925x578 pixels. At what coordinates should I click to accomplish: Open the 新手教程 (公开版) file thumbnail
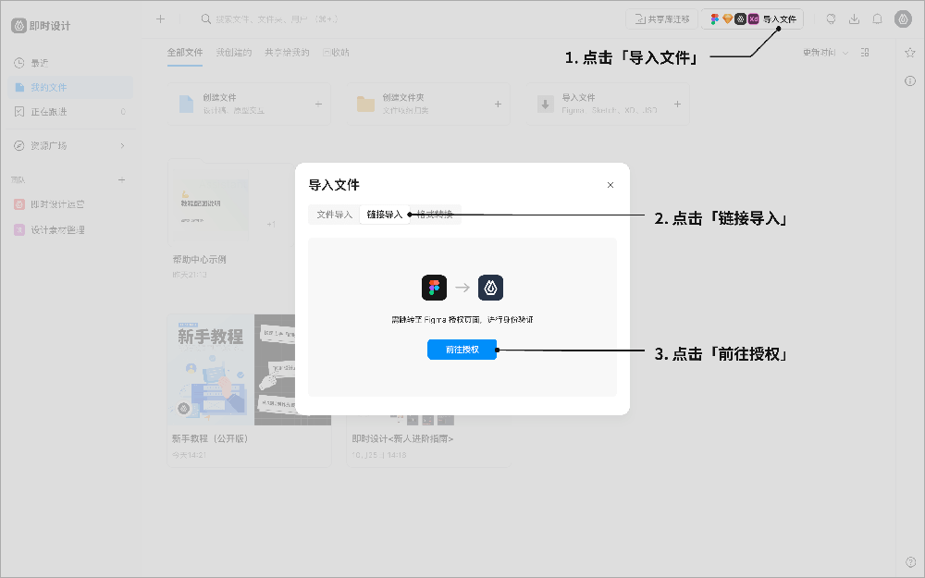(x=248, y=370)
